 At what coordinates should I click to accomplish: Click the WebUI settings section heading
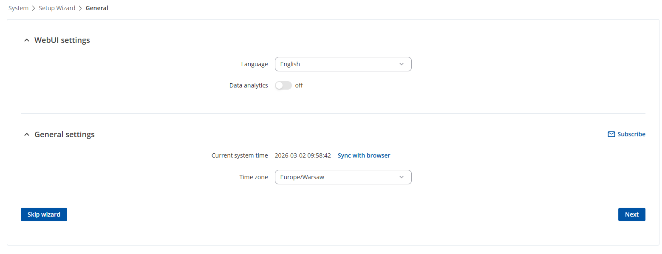point(62,40)
